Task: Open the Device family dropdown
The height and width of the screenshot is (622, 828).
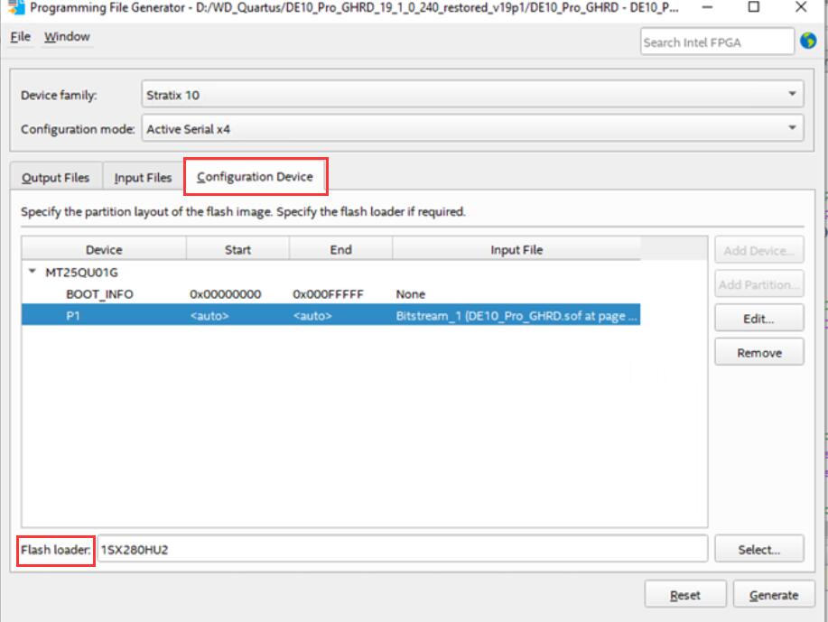Action: pos(472,95)
